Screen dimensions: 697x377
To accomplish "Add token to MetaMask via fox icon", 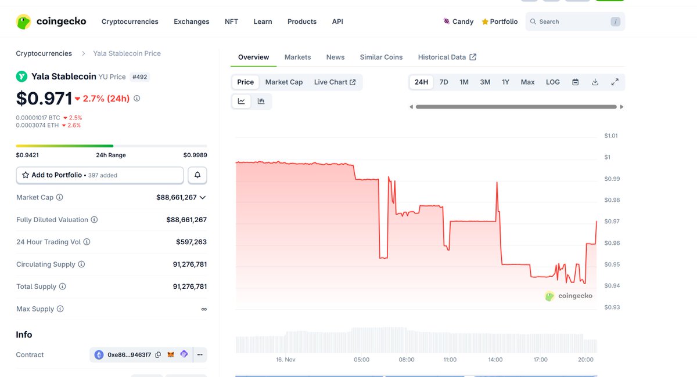I will point(171,355).
